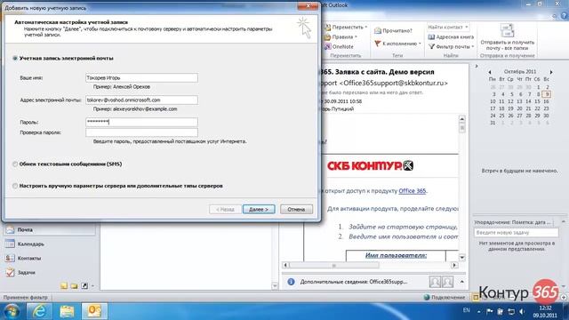Click the volume speaker icon in system tray
This screenshot has height=320, width=569.
click(x=522, y=311)
